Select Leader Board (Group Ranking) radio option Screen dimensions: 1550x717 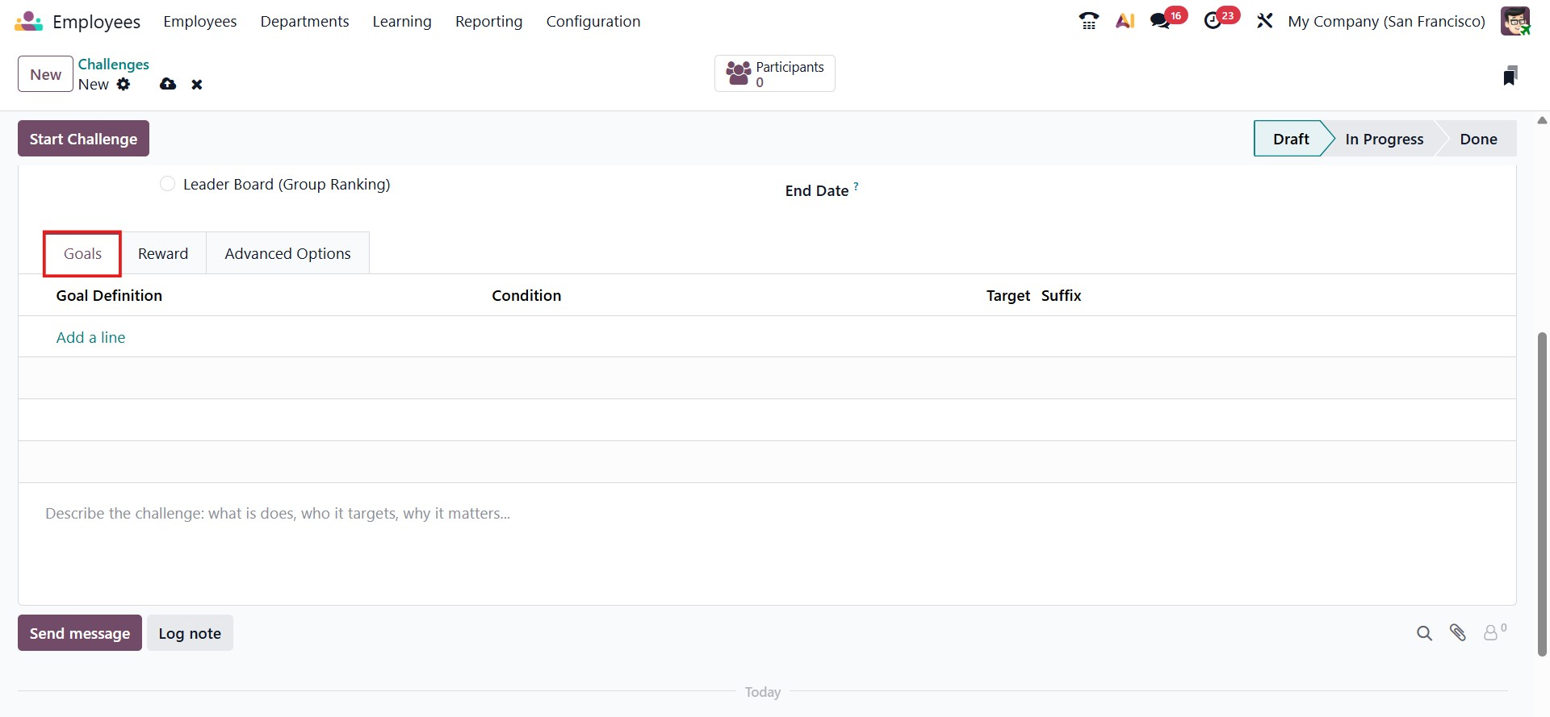click(167, 184)
